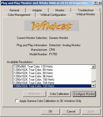Screen dimensions: 103x117
Task: Click Cancel to dismiss dialog
Action: 71,111
